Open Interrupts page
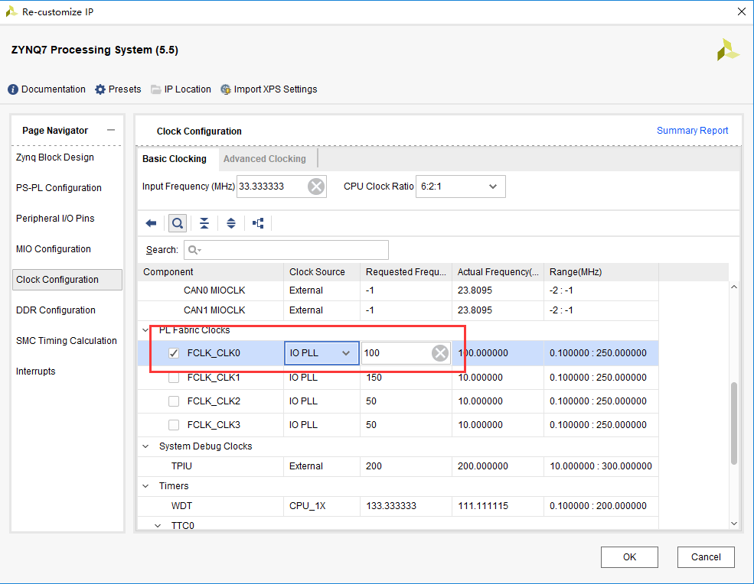 35,371
